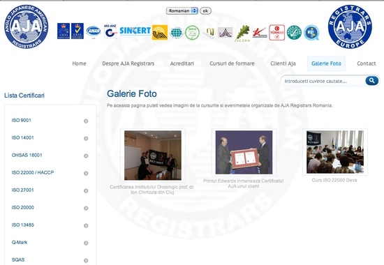Open the Acreditari menu item

[x=182, y=63]
